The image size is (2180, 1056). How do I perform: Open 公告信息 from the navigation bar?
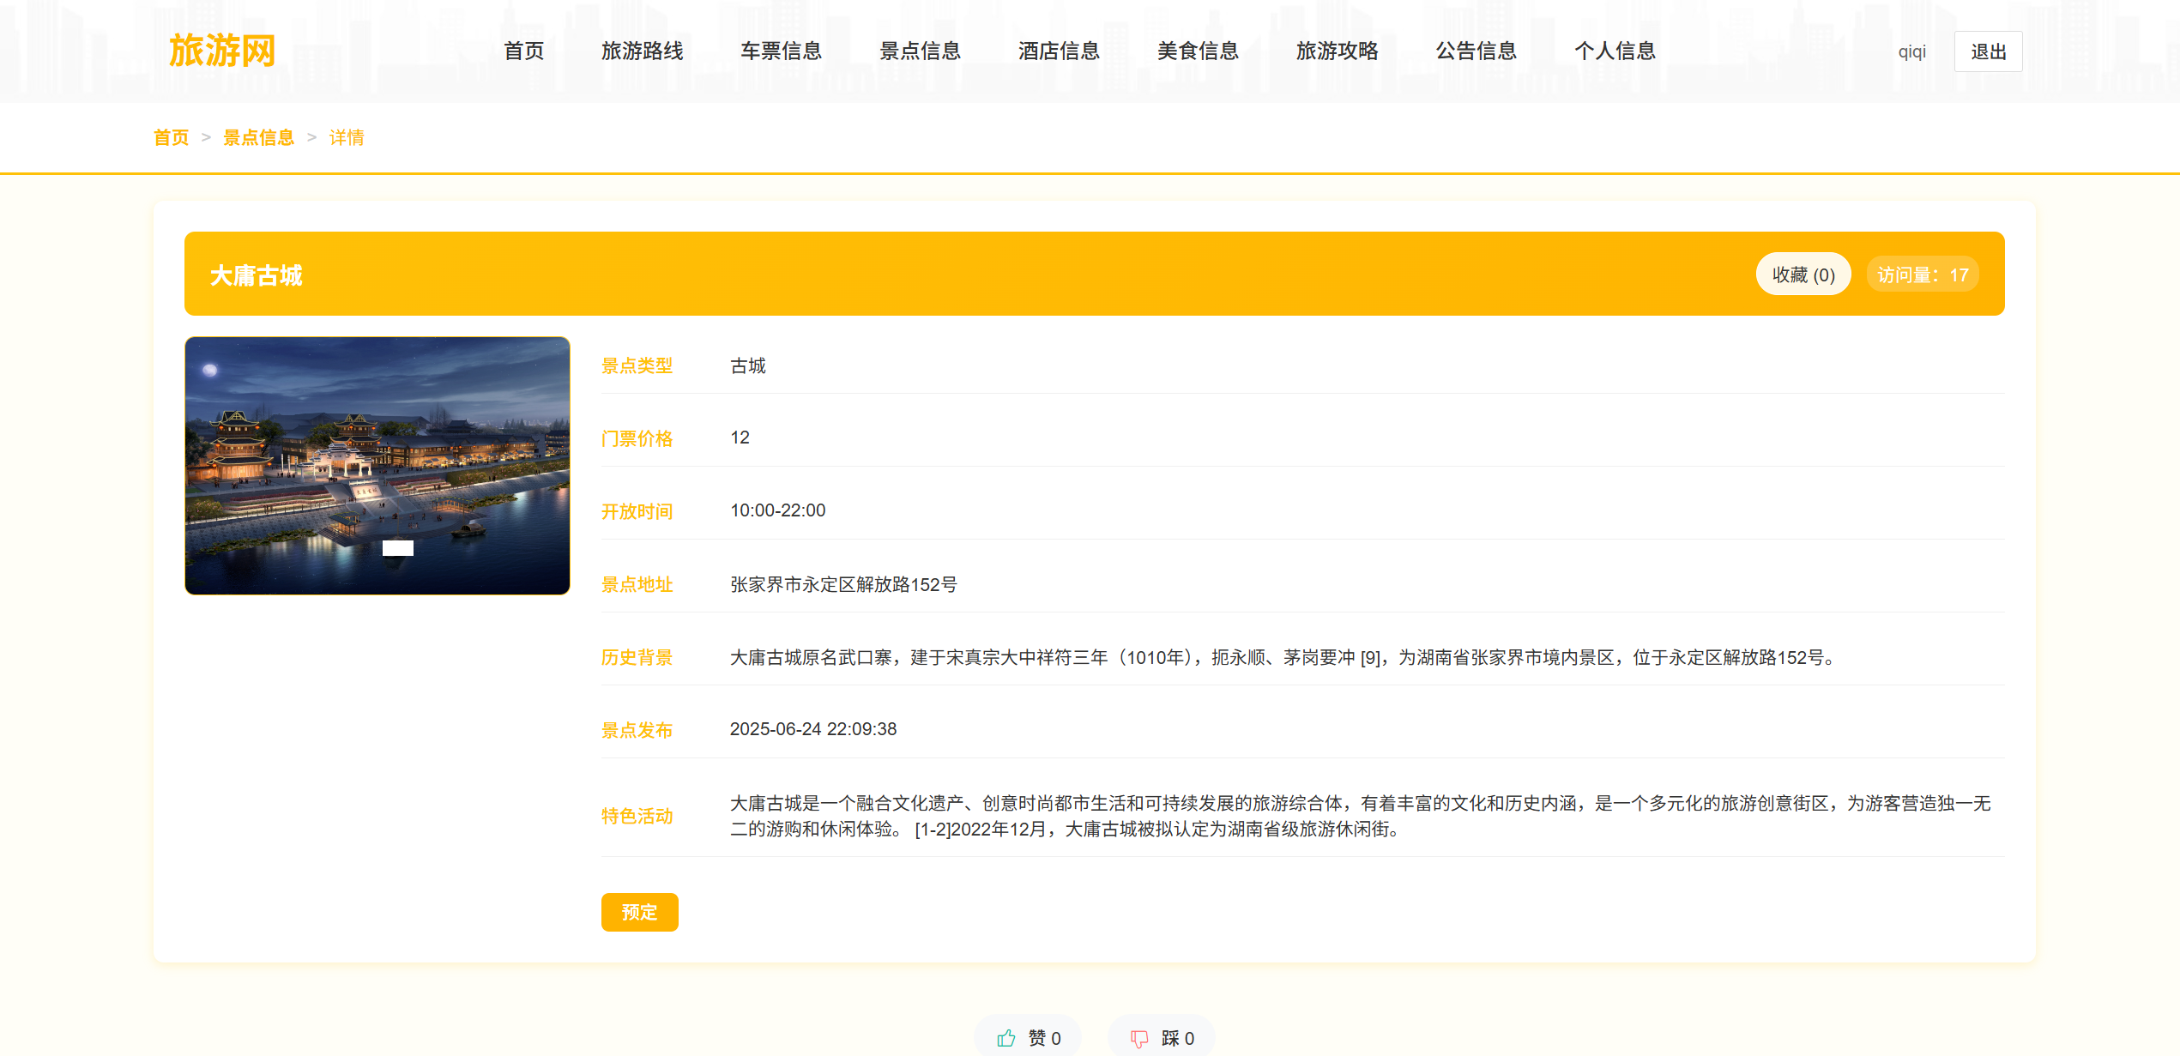tap(1476, 51)
